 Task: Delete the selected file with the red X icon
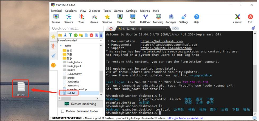point(91,35)
